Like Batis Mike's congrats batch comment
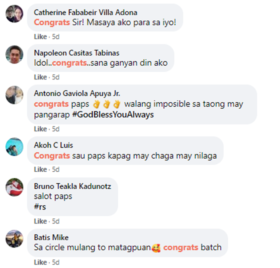The image size is (280, 268). tap(40, 262)
